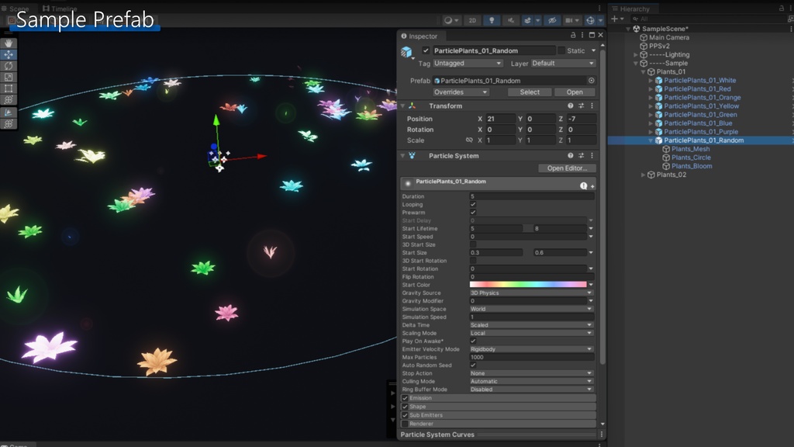
Task: Open Culling Mode dropdown
Action: click(x=531, y=382)
